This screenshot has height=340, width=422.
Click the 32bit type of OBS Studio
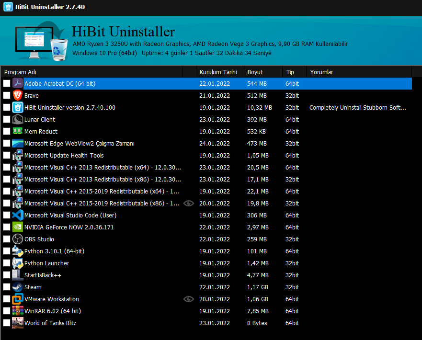pyautogui.click(x=292, y=239)
